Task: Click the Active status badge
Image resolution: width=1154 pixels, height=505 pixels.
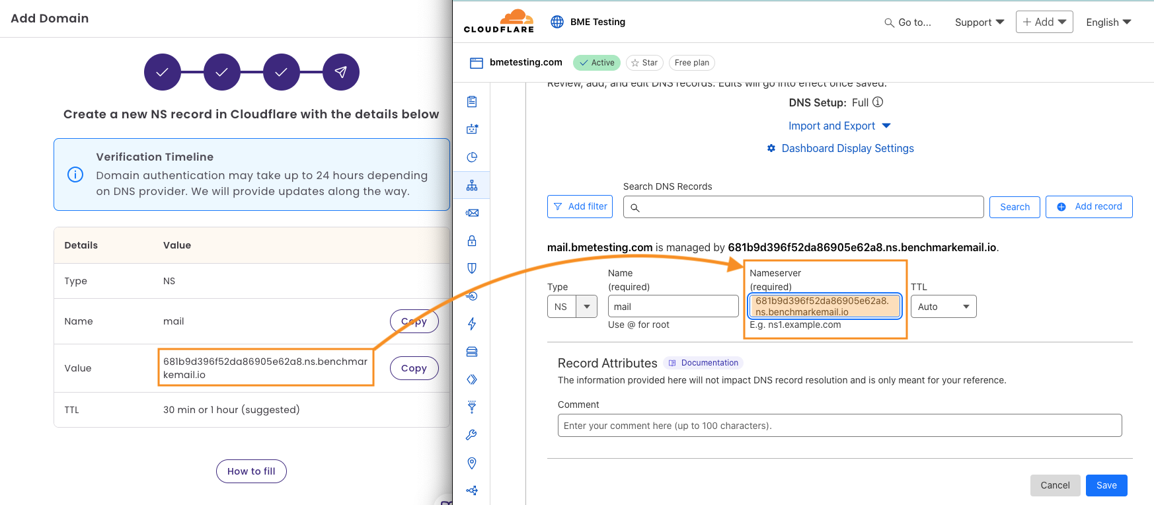Action: point(597,63)
